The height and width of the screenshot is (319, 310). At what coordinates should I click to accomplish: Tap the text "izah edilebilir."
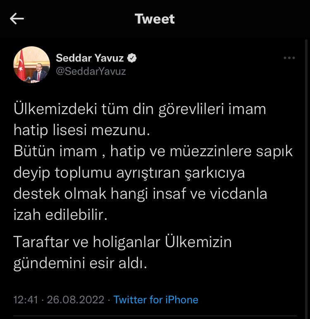(x=60, y=215)
